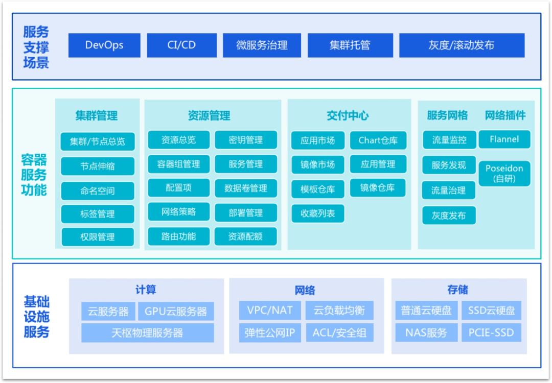Open the 标签管理 item
The width and height of the screenshot is (552, 383).
coord(98,214)
